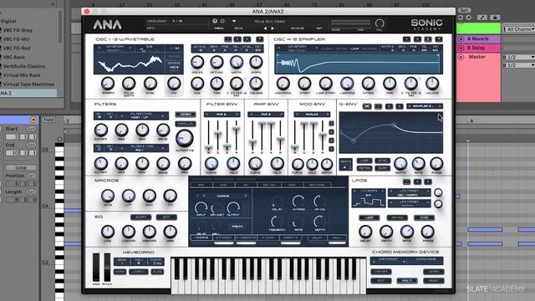Screen dimensions: 535x301
Task: Go to next preset with right arrow
Action: point(273,28)
